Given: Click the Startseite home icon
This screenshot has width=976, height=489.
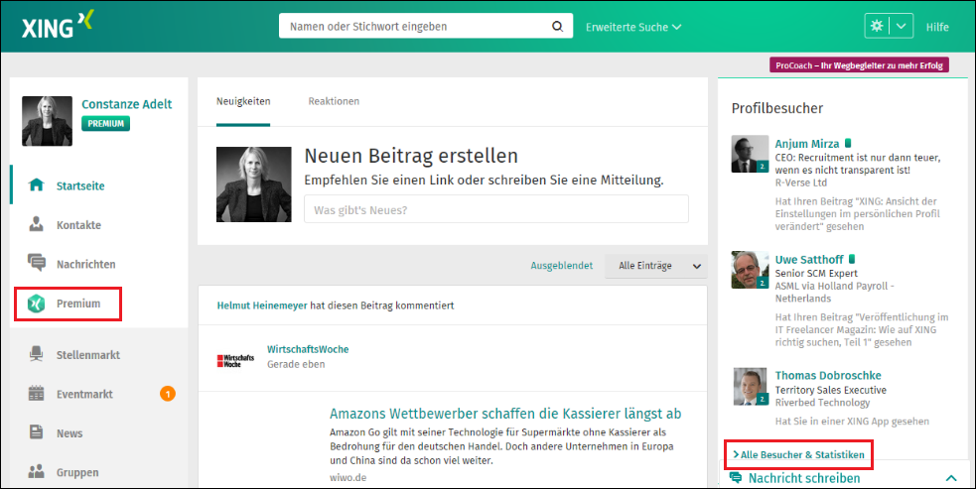Looking at the screenshot, I should [36, 184].
